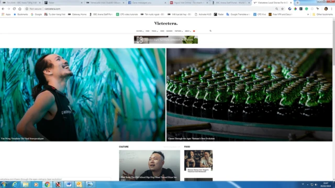Open the Apps shortcut in bookmarks bar
This screenshot has width=335, height=188.
click(x=6, y=14)
